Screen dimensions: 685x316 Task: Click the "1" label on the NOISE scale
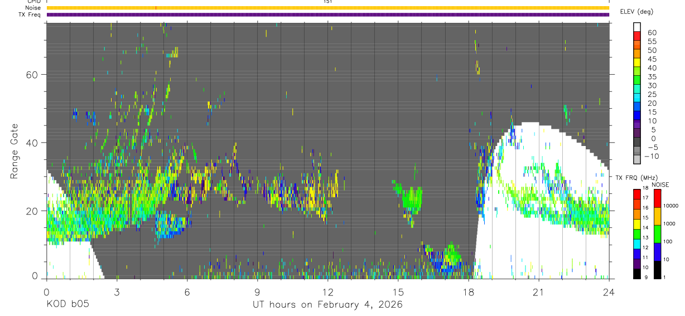click(x=664, y=278)
